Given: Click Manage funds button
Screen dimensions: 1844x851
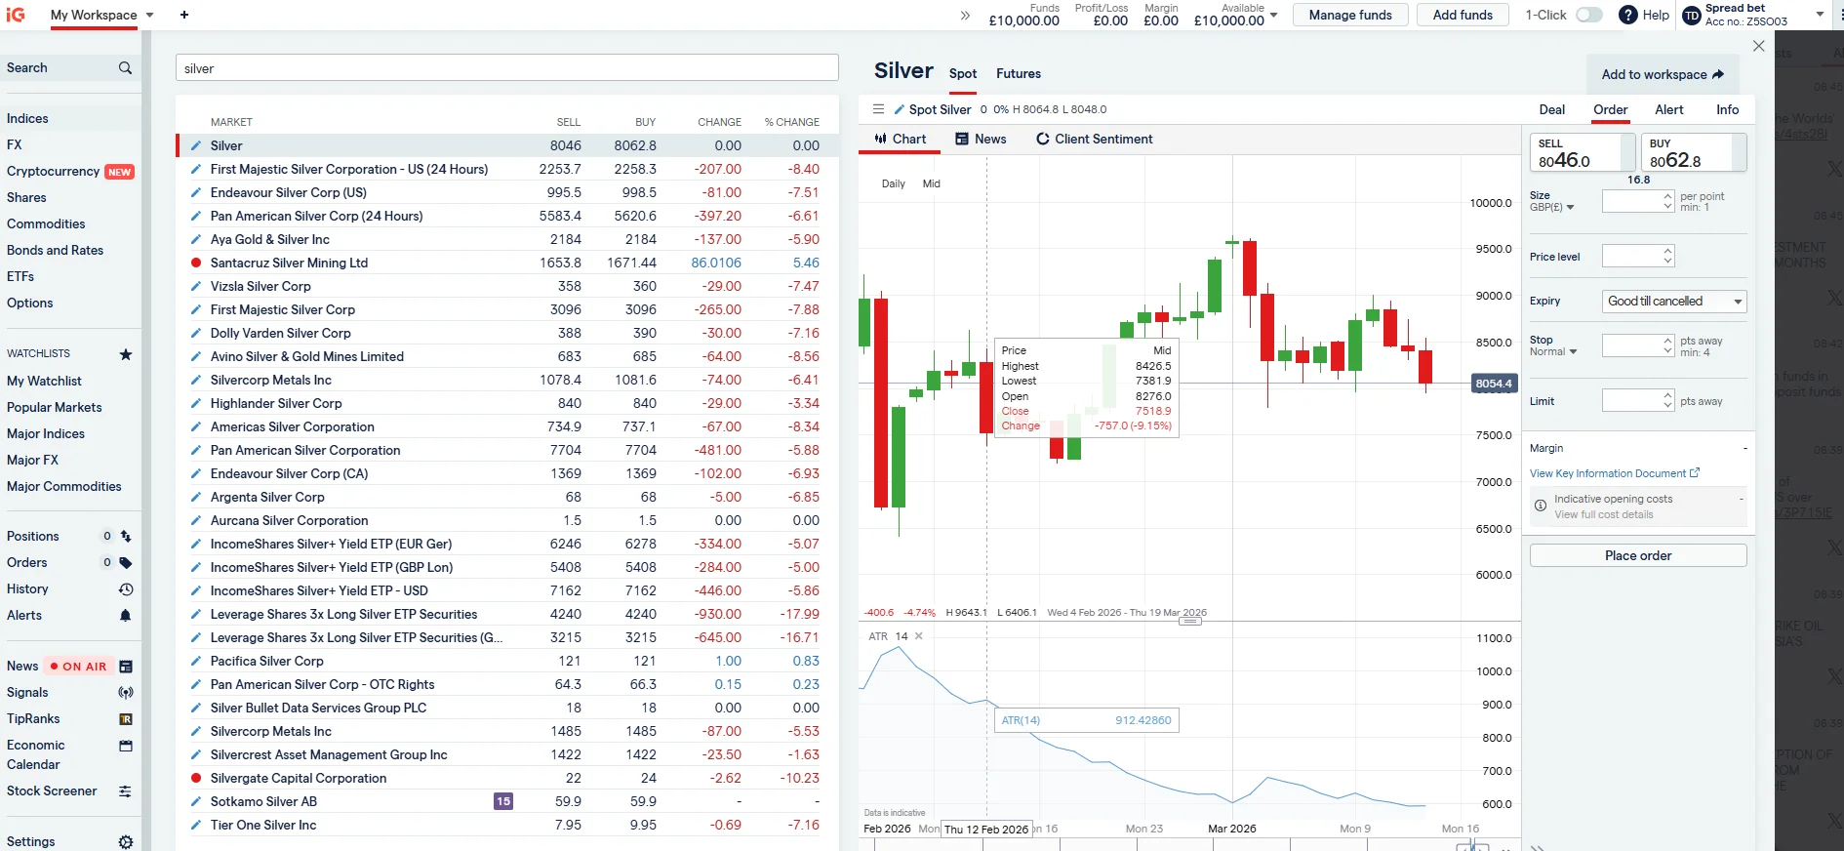Looking at the screenshot, I should (x=1350, y=15).
